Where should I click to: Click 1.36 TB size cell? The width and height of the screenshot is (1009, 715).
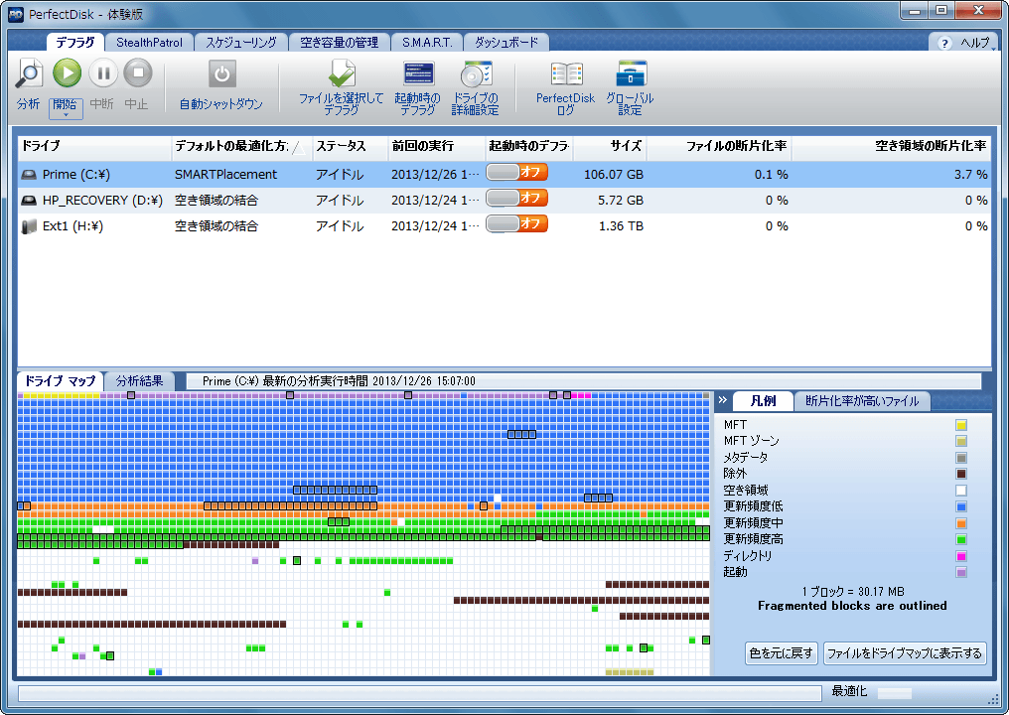tap(621, 225)
